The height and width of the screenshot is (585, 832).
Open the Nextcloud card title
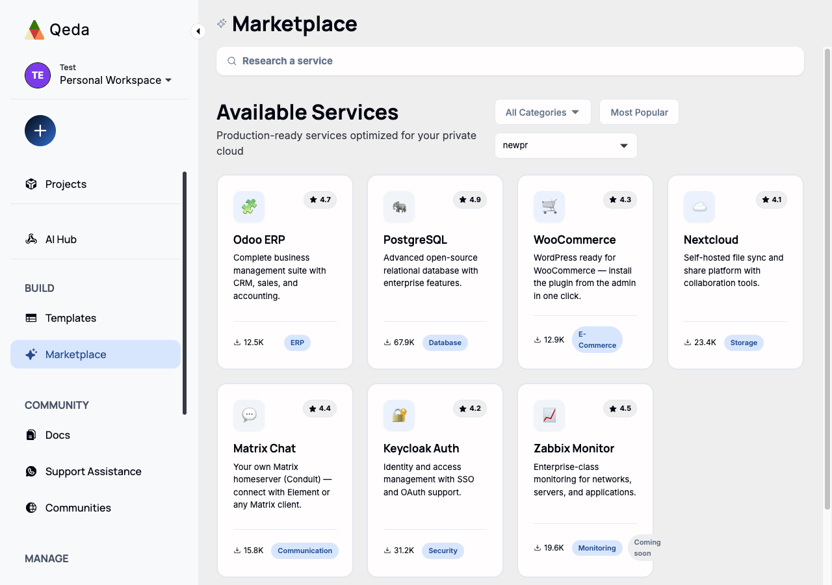point(711,239)
